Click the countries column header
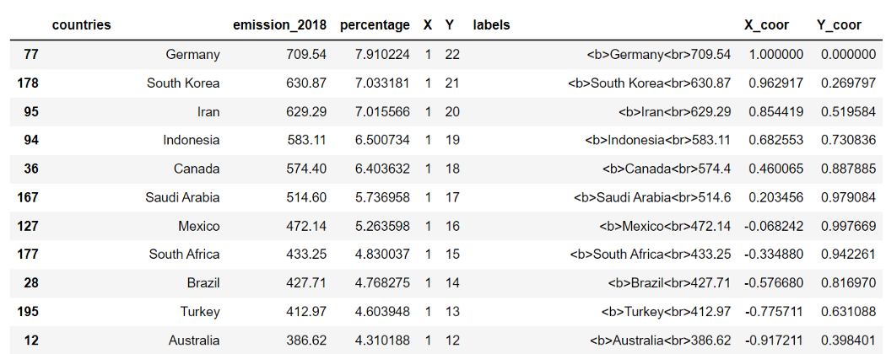Image resolution: width=886 pixels, height=354 pixels. 81,24
